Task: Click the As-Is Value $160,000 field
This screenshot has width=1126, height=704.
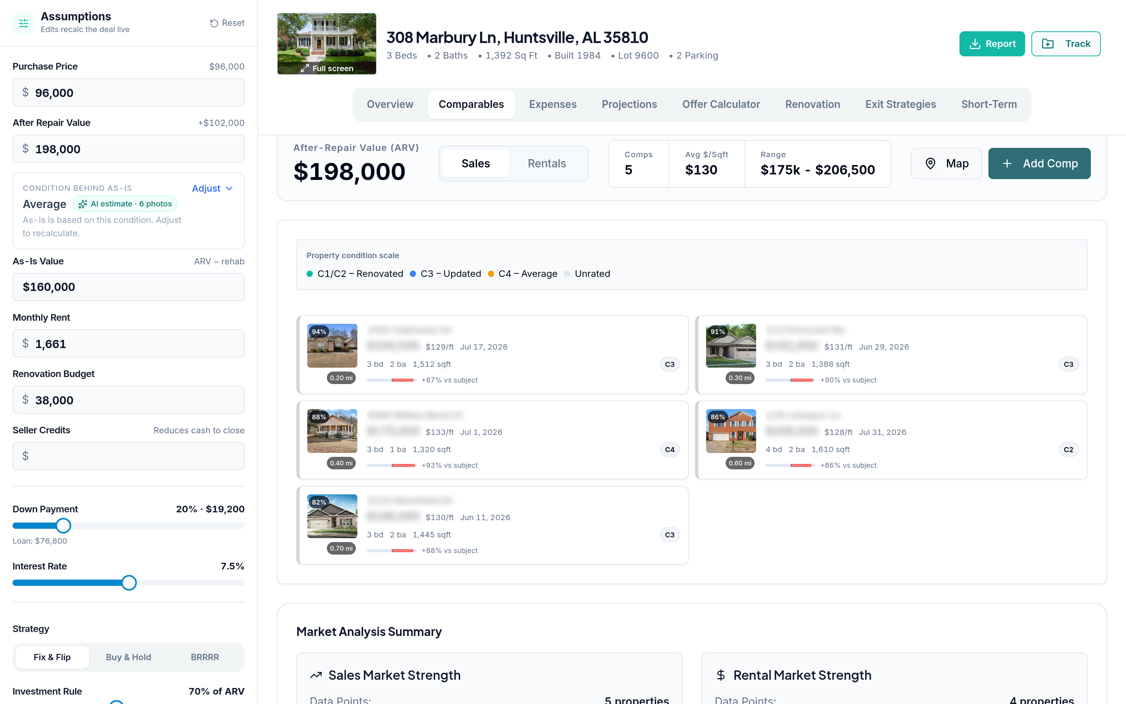Action: click(x=128, y=287)
